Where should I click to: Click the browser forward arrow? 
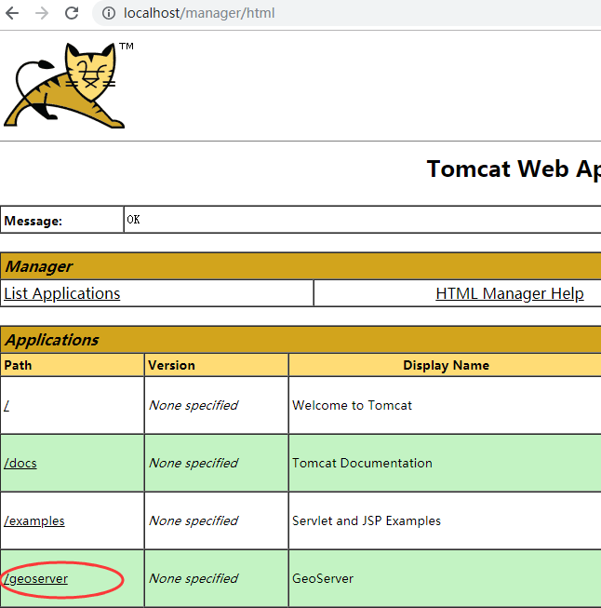pos(42,13)
